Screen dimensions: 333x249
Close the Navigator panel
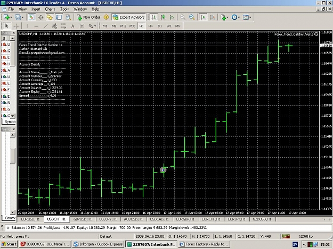click(x=14, y=129)
